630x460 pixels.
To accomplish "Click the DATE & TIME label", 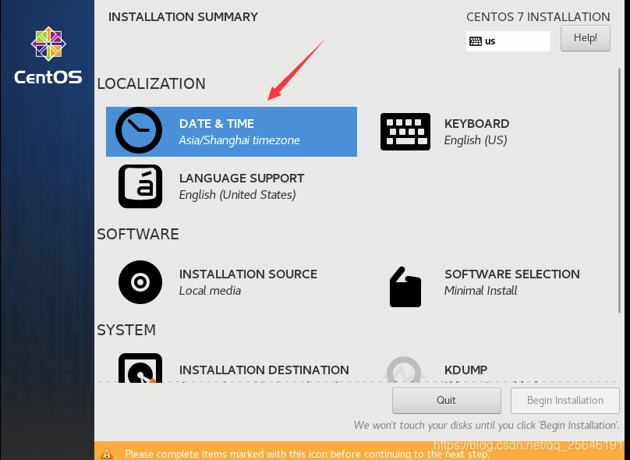I will click(x=217, y=123).
